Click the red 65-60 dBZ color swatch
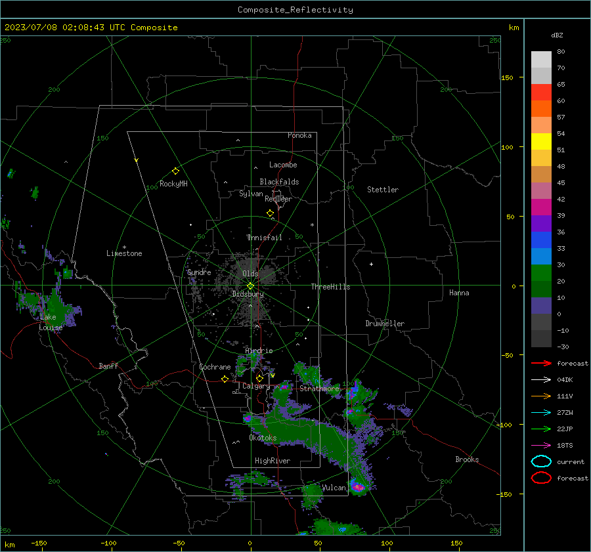 tap(541, 93)
